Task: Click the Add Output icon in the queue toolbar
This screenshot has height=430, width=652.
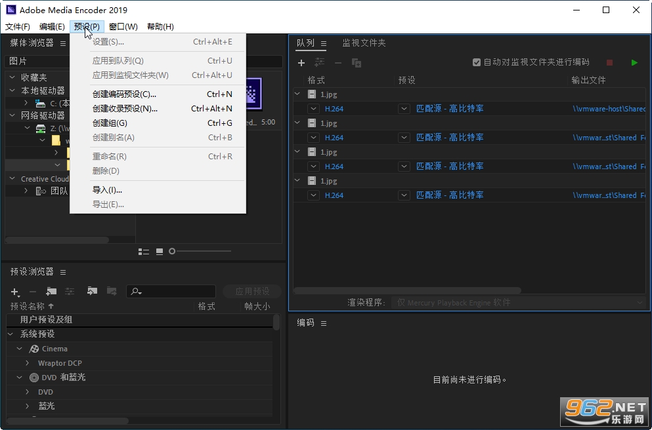Action: click(x=319, y=63)
